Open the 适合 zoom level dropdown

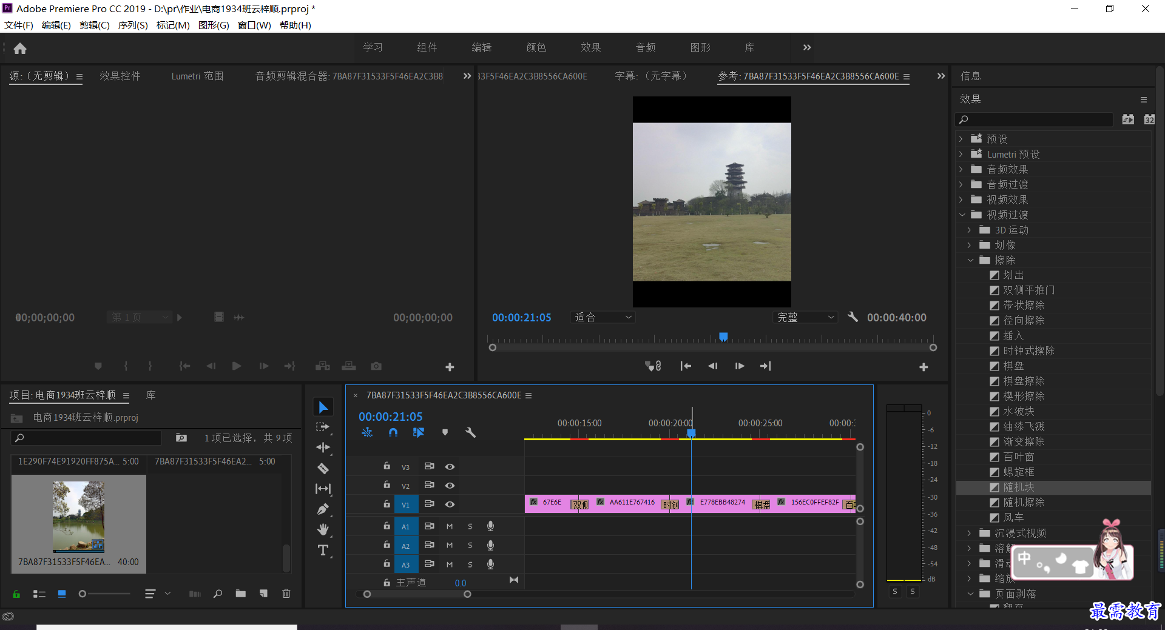tap(603, 317)
